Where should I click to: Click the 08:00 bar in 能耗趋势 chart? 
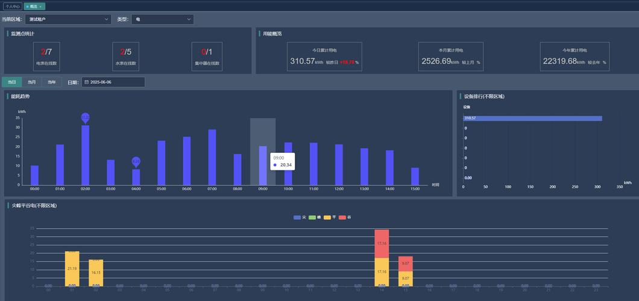pyautogui.click(x=238, y=170)
